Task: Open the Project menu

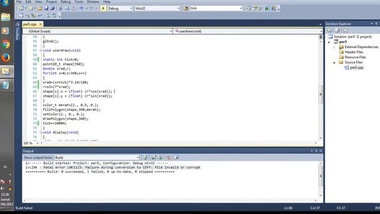Action: 52,2
